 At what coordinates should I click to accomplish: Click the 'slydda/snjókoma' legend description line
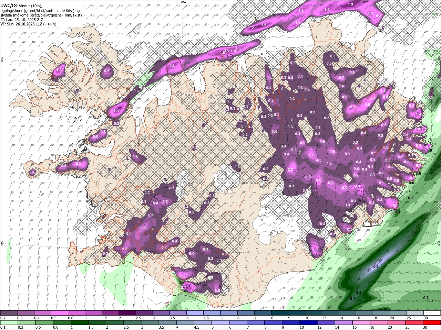41,15
